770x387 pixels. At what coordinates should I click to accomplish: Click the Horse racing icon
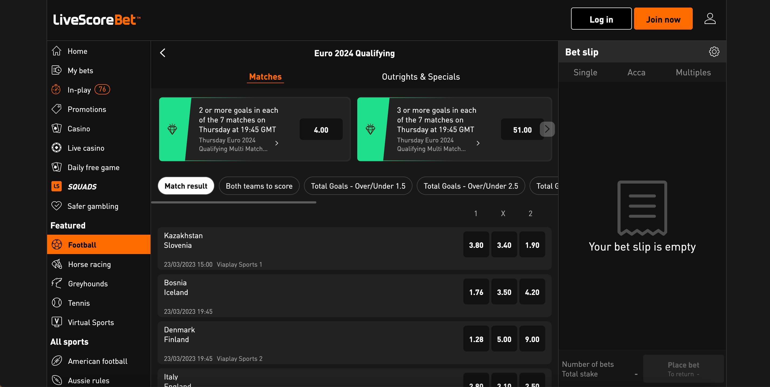click(x=57, y=264)
